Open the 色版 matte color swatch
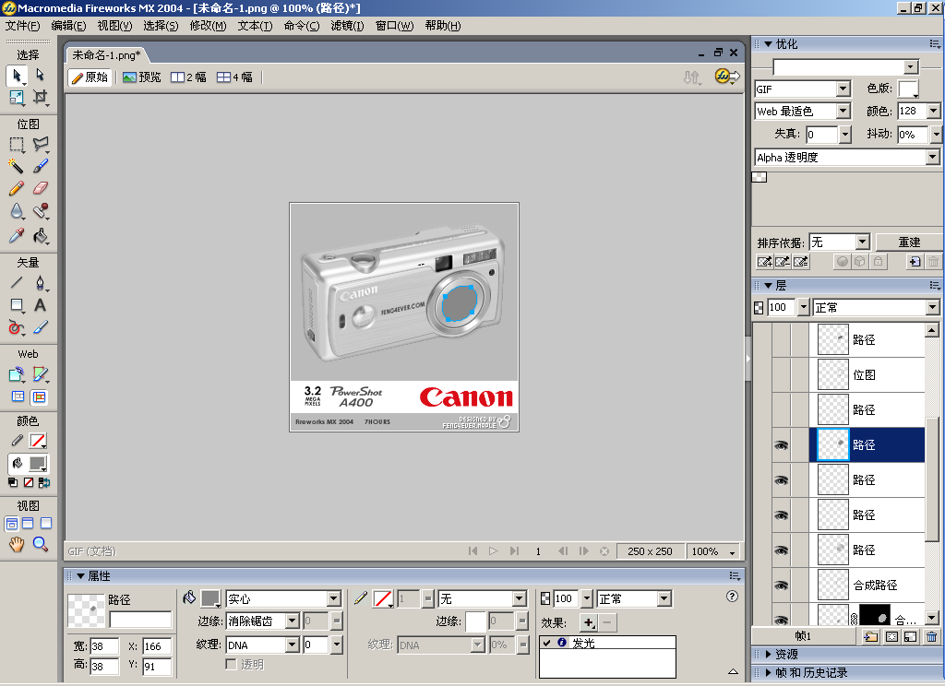 (x=908, y=89)
